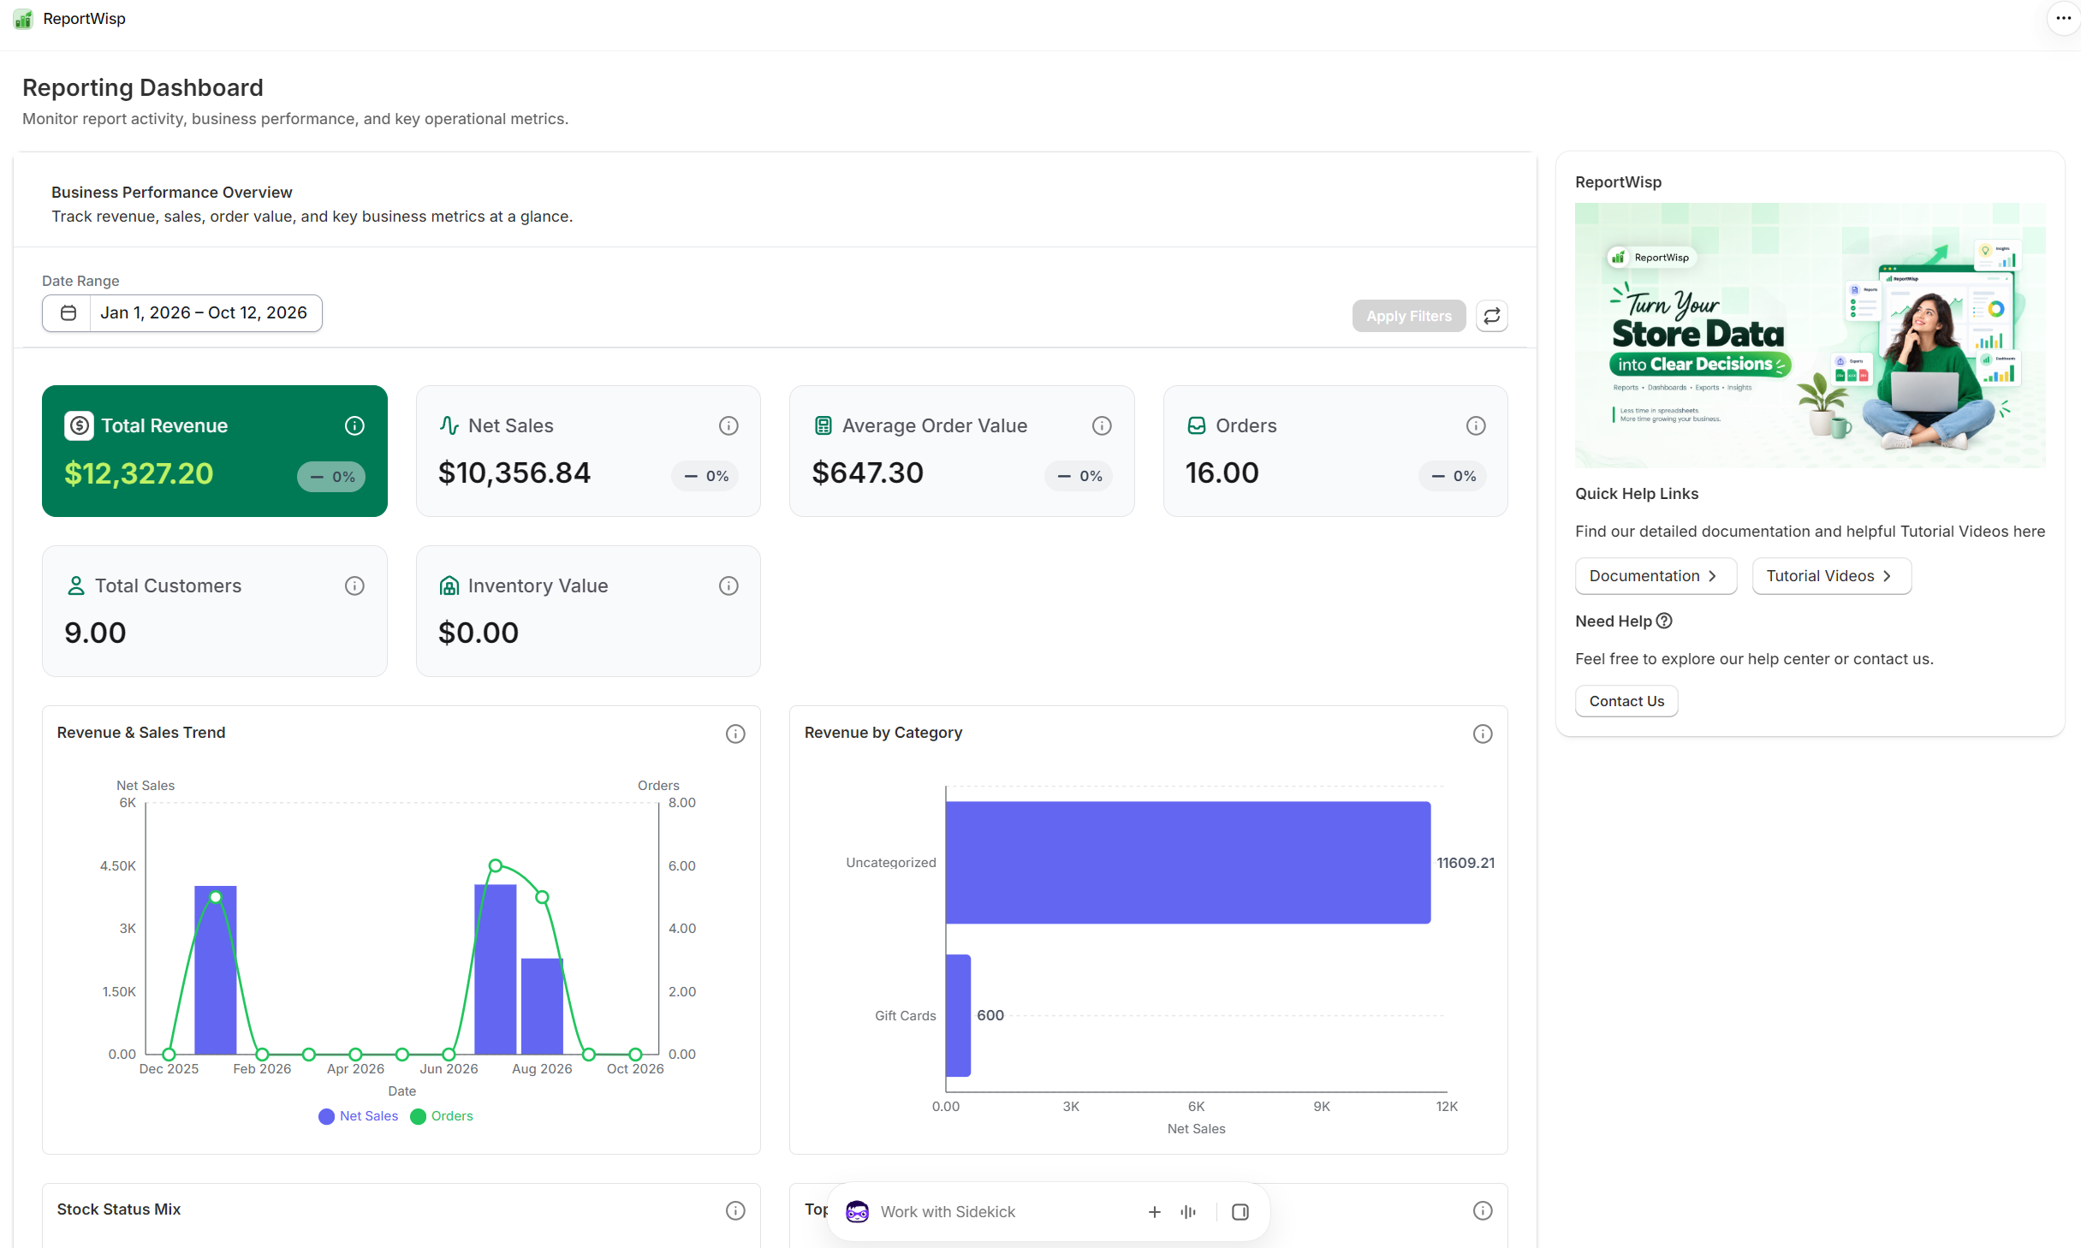Show info for Orders card
Image resolution: width=2081 pixels, height=1248 pixels.
pos(1476,425)
